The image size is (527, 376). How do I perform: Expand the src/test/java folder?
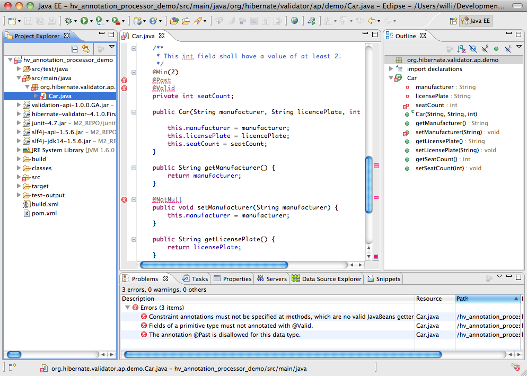[x=19, y=69]
